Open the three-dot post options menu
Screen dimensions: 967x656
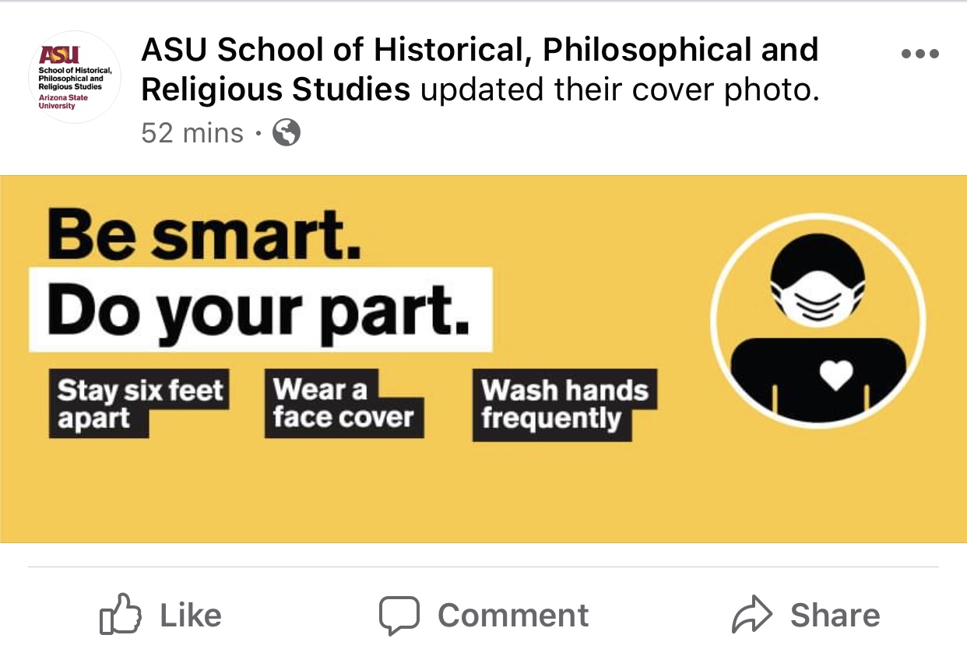[920, 54]
